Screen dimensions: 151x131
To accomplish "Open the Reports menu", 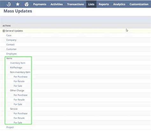I will [x=104, y=4].
